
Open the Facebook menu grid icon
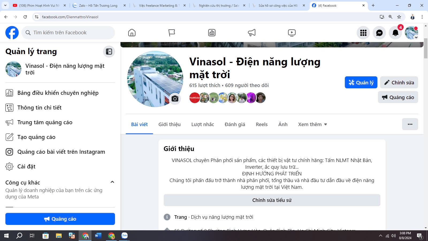click(363, 33)
